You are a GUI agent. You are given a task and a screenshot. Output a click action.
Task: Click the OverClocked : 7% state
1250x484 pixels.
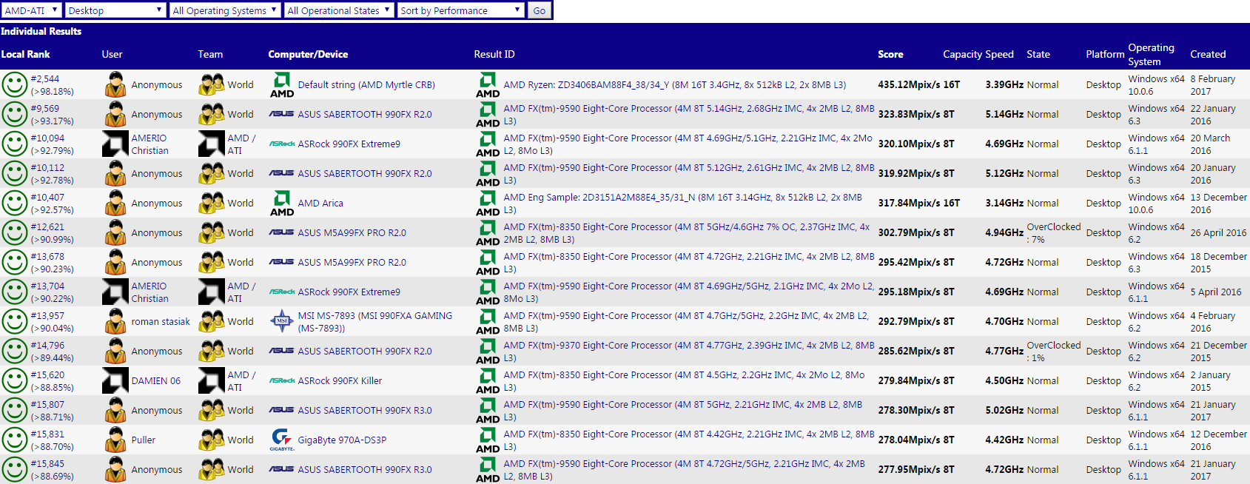pos(1054,233)
